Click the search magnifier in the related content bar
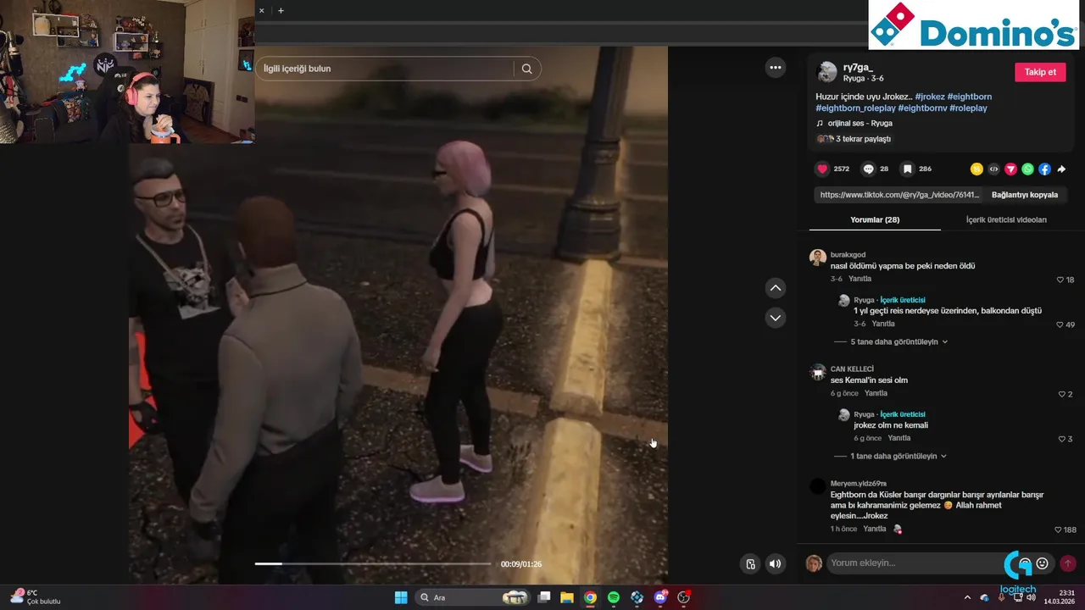The image size is (1085, 610). [526, 69]
